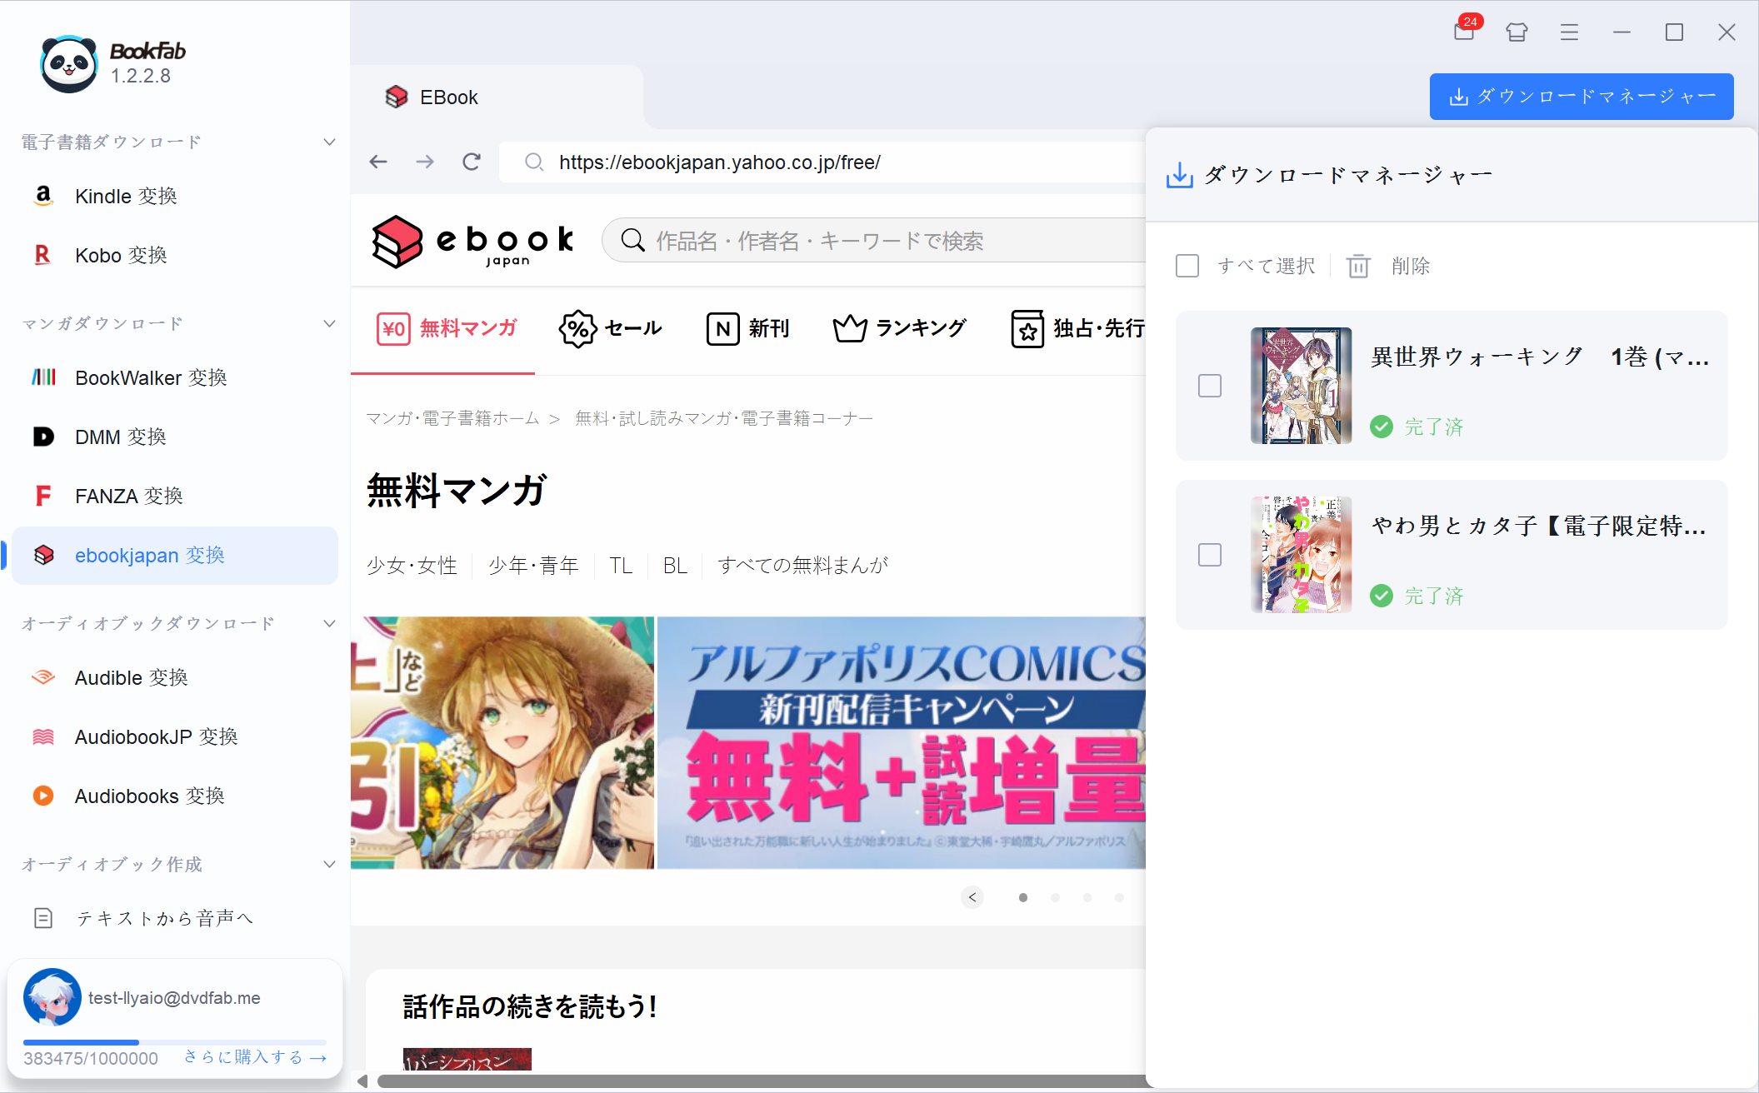Enable the すべて選択 select-all checkbox
This screenshot has height=1093, width=1759.
click(1187, 265)
